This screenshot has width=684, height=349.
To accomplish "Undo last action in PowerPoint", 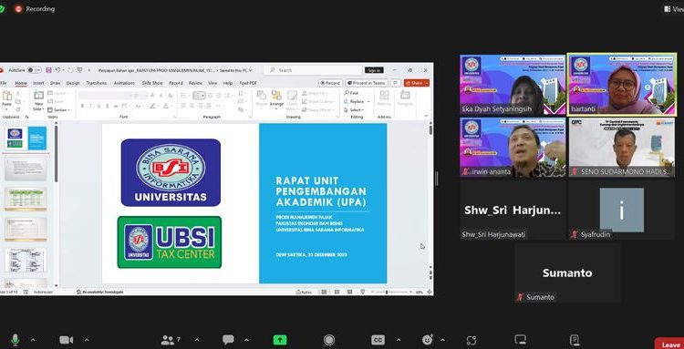I will (57, 70).
